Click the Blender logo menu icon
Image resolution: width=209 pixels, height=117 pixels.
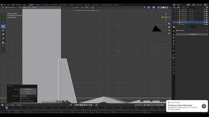click(x=2, y=5)
